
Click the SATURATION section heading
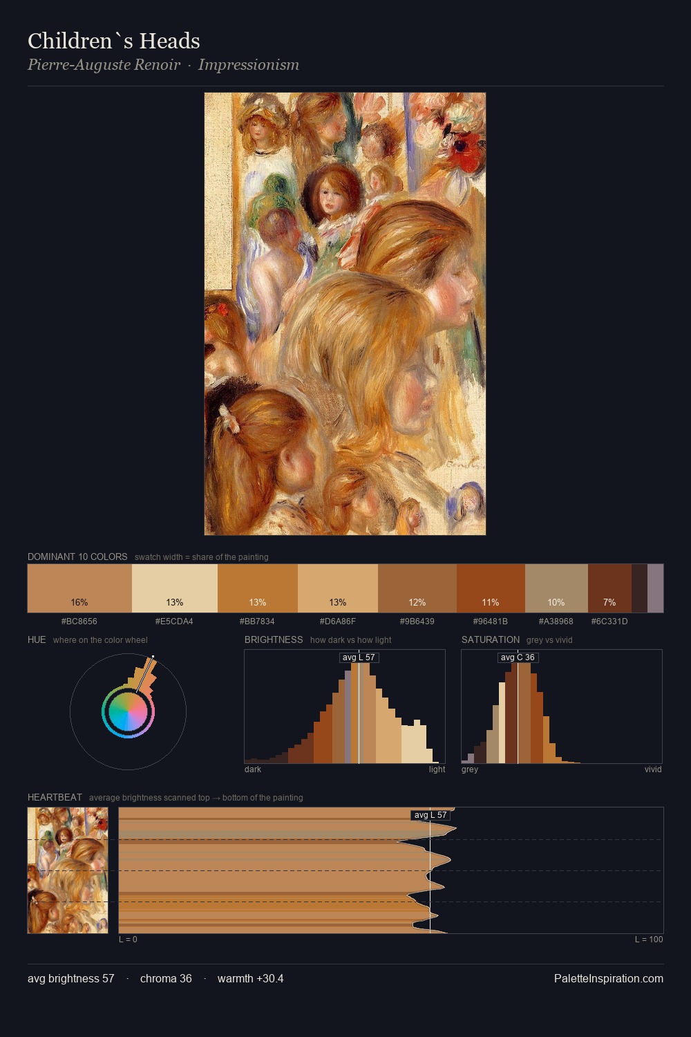(491, 639)
